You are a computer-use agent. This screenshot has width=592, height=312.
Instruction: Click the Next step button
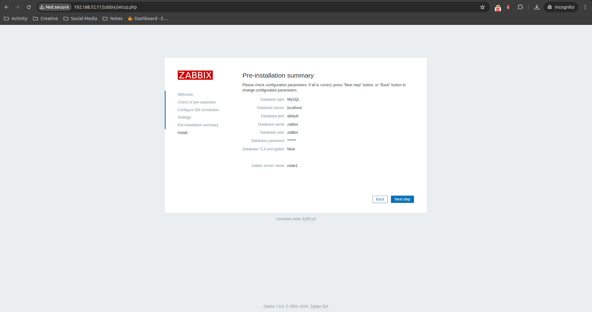tap(402, 199)
